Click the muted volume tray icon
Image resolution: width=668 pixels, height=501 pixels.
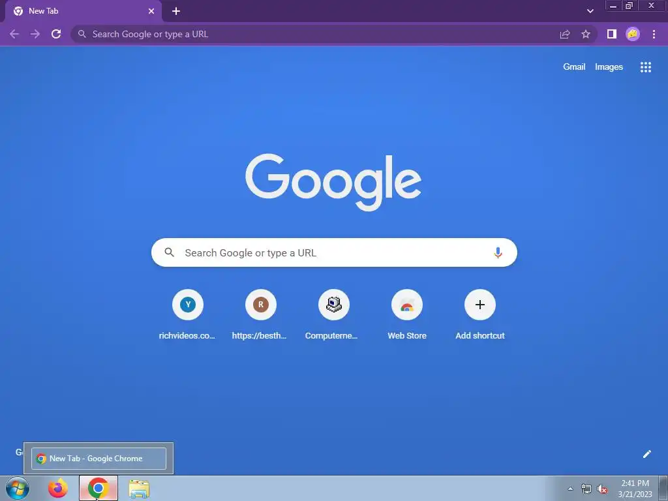coord(602,489)
